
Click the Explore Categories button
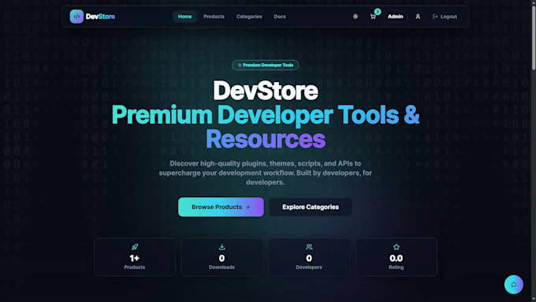(x=311, y=207)
